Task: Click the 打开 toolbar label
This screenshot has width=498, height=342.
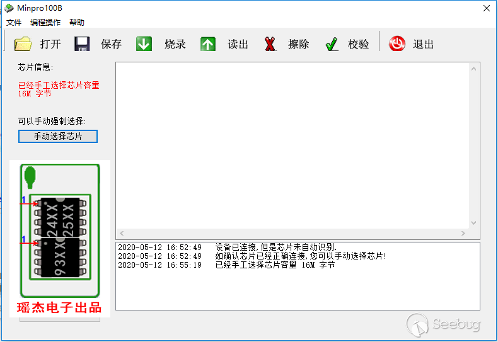Action: [x=50, y=44]
